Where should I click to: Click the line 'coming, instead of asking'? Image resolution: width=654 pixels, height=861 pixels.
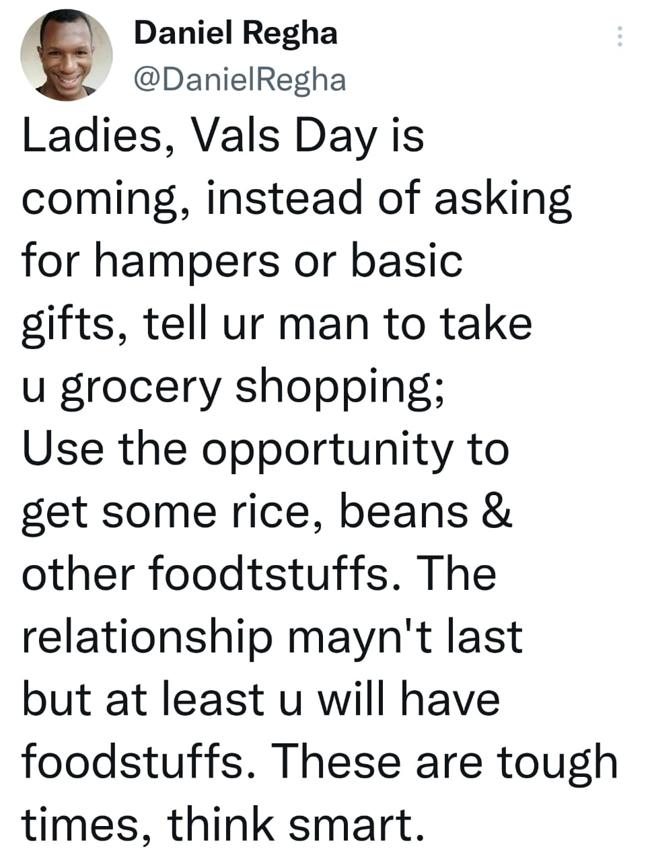tap(297, 199)
